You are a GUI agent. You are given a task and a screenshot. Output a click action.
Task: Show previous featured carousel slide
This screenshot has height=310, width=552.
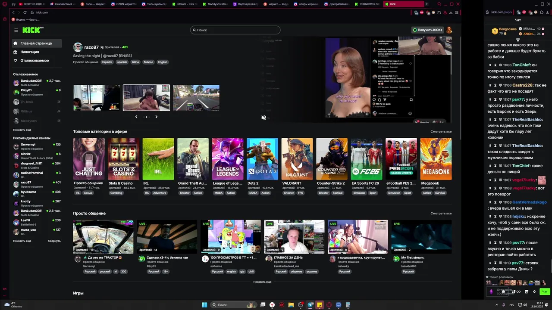pos(136,117)
